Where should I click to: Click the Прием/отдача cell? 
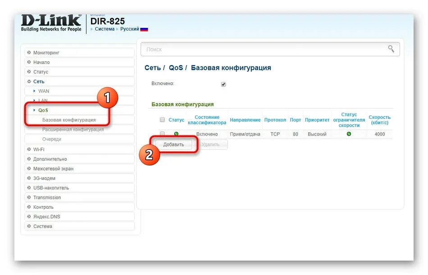coord(245,134)
